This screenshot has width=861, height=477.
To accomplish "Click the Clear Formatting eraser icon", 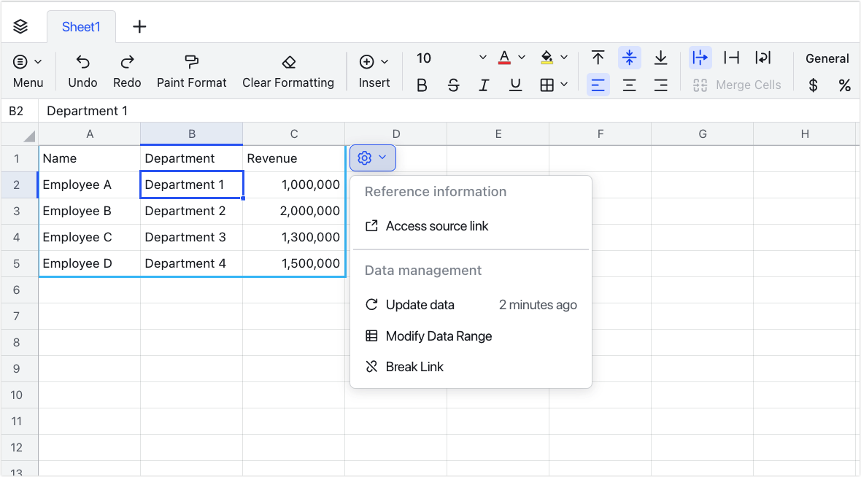I will [288, 62].
